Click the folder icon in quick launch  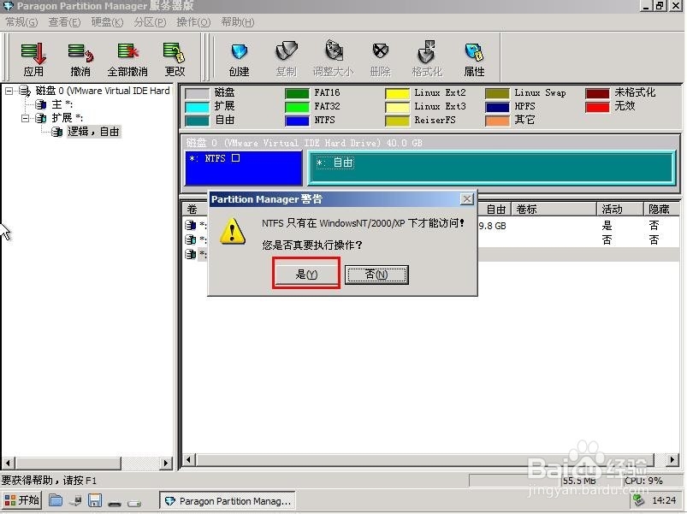[x=56, y=500]
